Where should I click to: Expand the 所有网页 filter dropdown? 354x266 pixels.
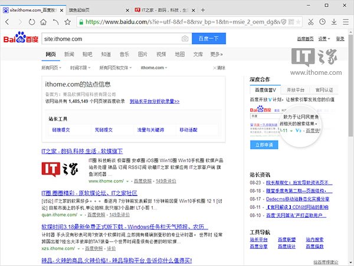(51, 68)
